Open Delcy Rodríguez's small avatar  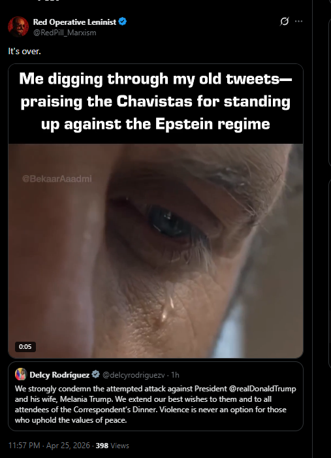click(21, 374)
